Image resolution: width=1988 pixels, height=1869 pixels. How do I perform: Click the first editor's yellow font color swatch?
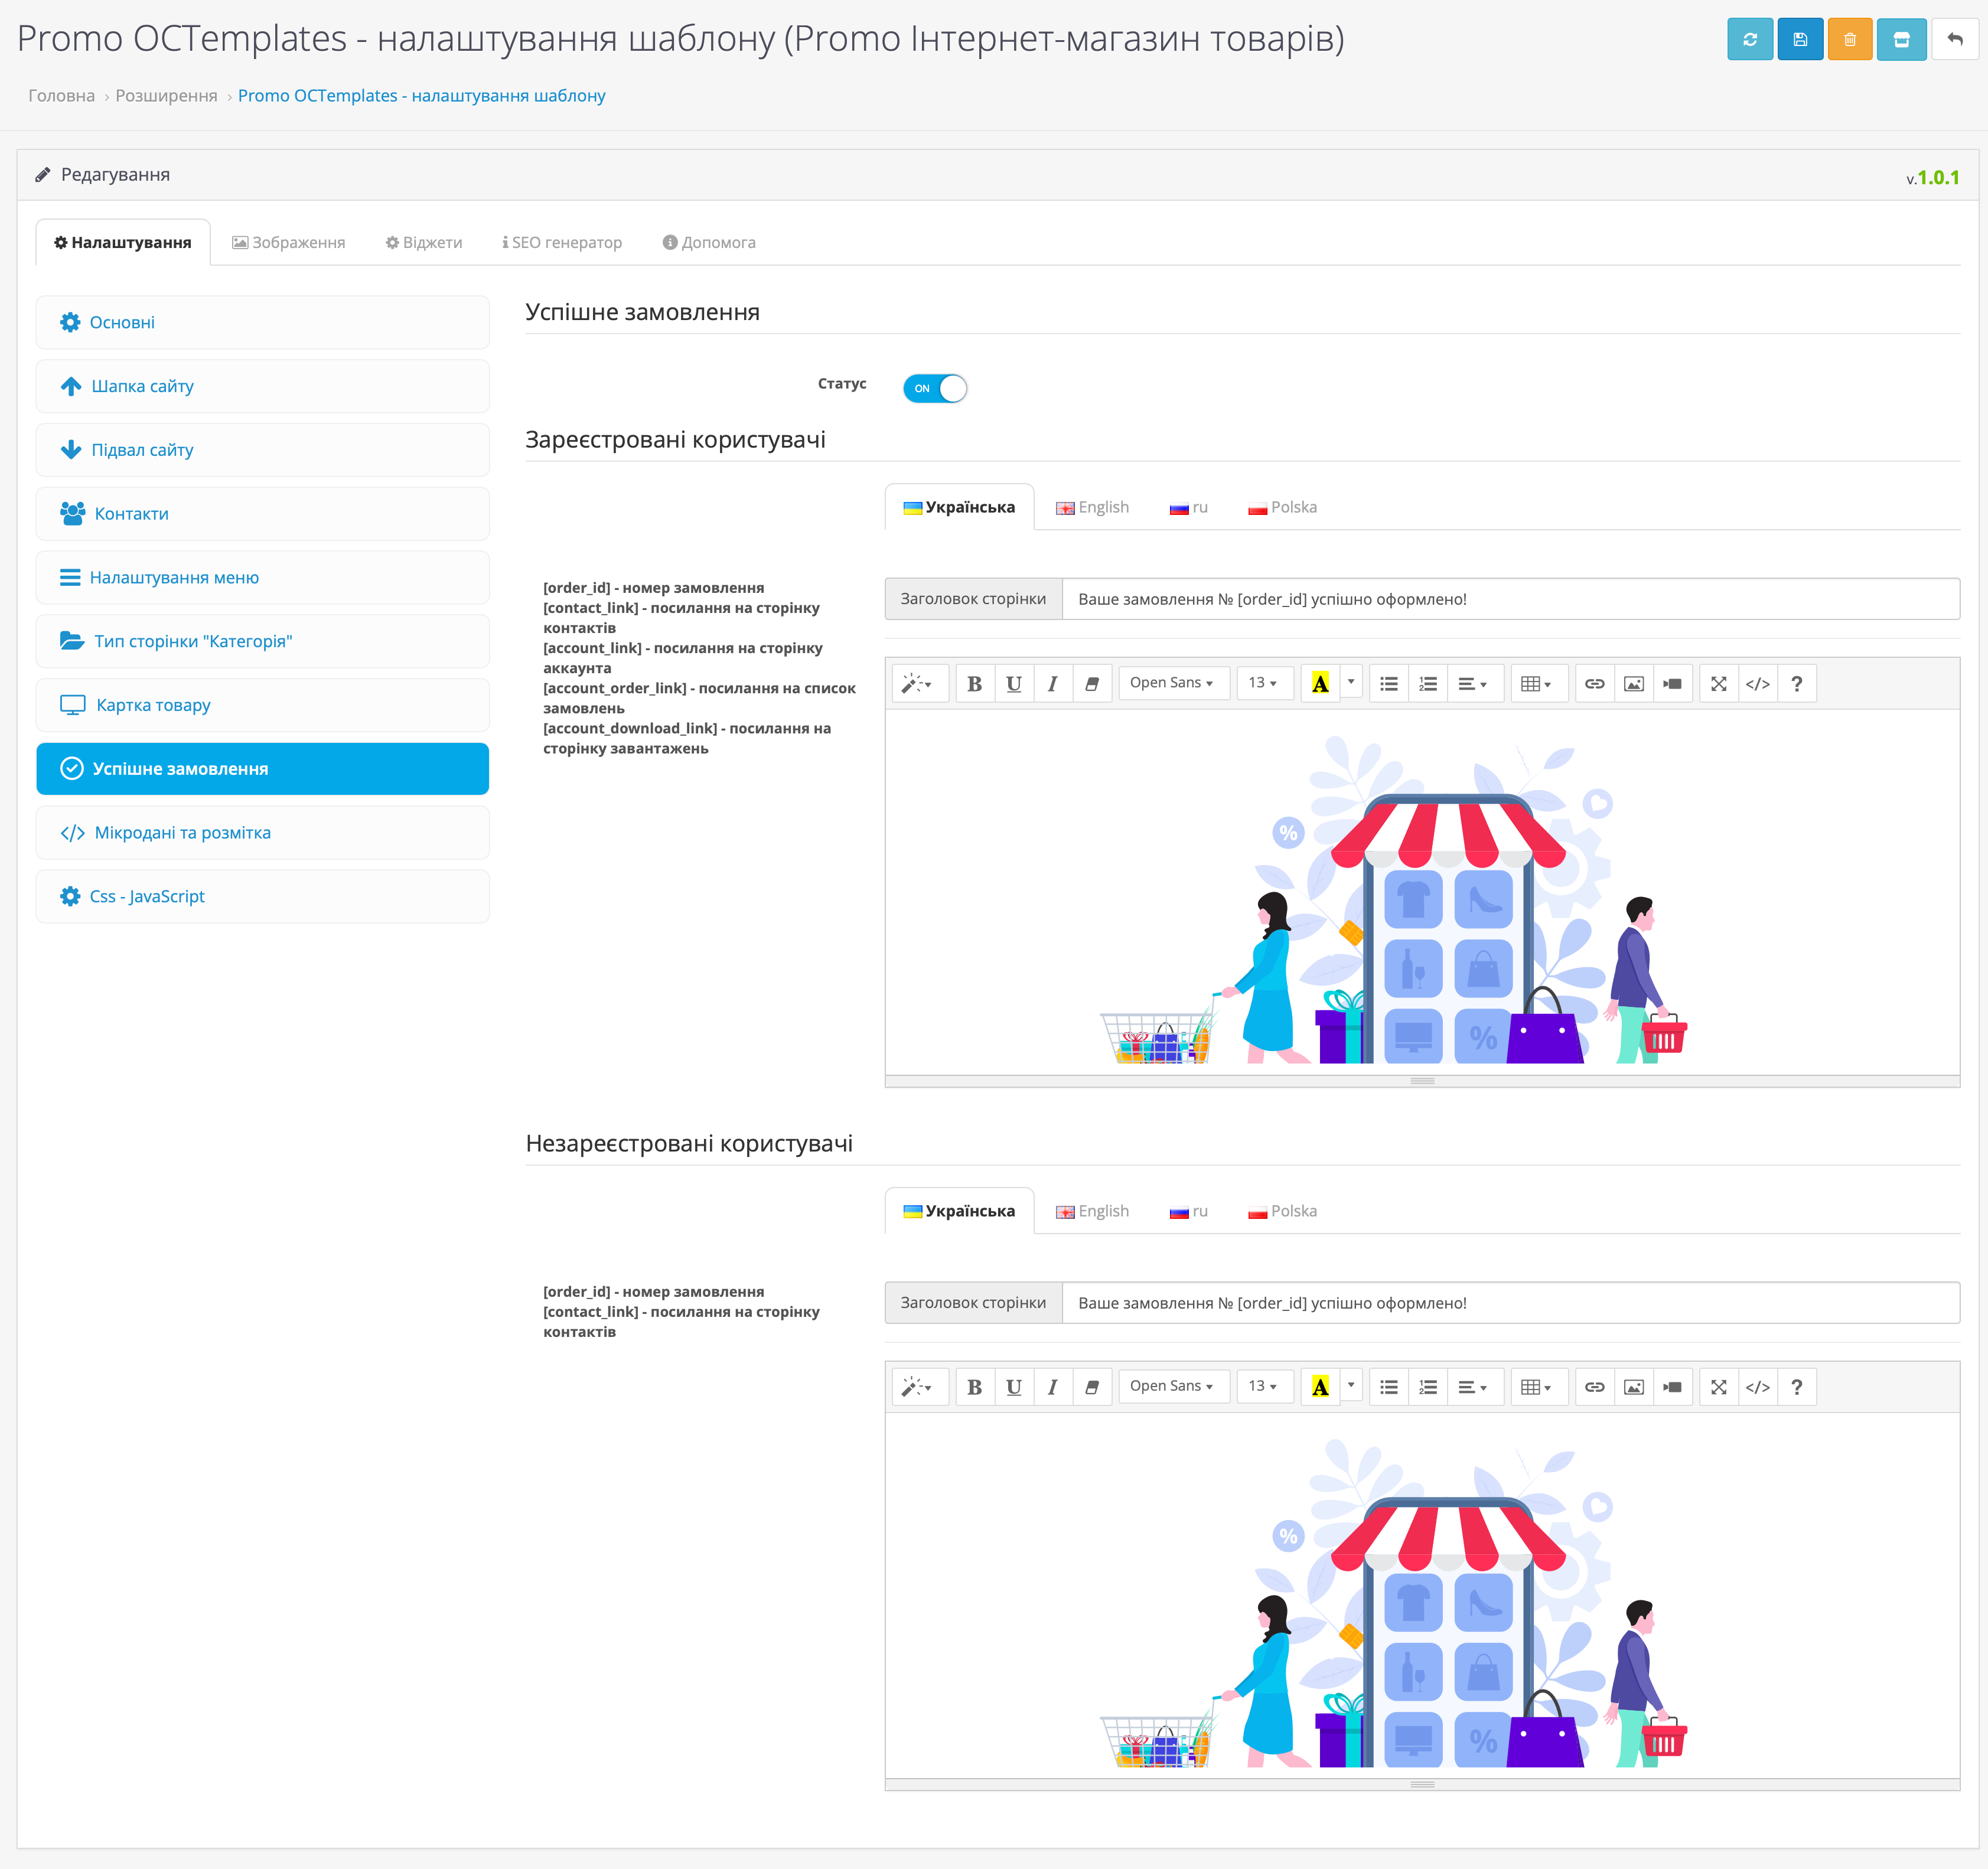pos(1320,684)
